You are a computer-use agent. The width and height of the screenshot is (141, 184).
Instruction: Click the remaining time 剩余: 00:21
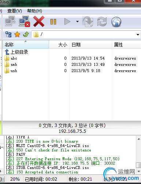80,179
